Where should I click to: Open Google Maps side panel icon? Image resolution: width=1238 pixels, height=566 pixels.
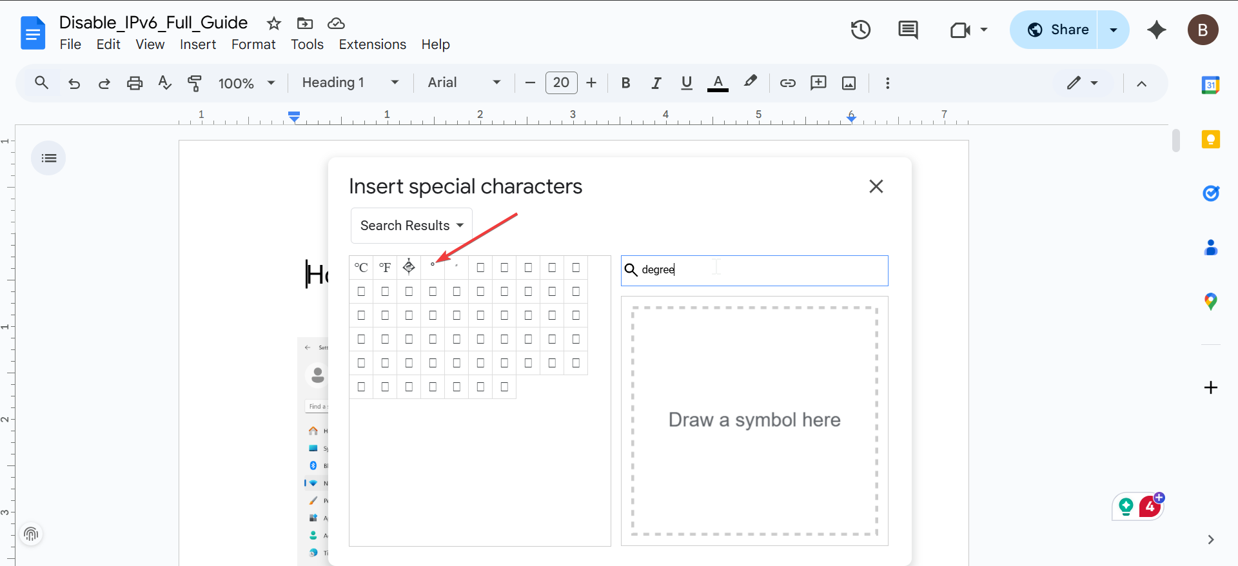click(1210, 301)
